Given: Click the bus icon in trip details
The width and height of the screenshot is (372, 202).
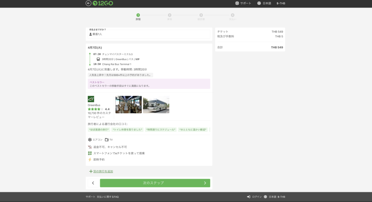Looking at the screenshot, I should pyautogui.click(x=98, y=59).
